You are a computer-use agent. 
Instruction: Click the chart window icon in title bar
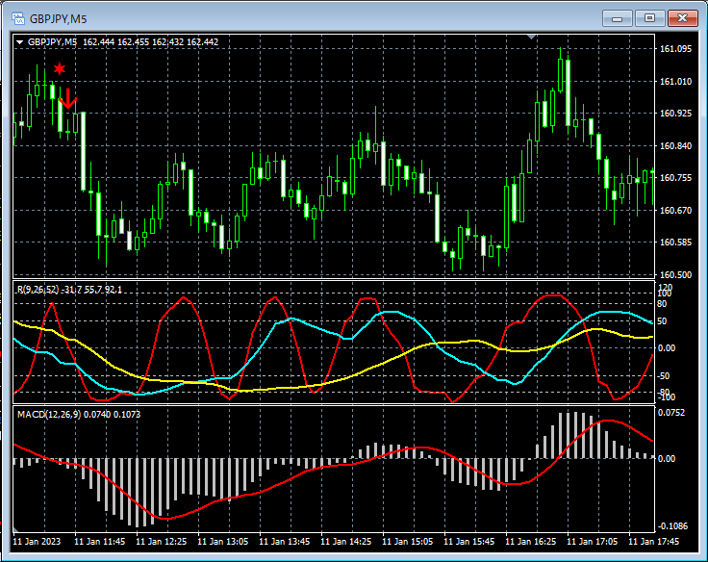click(17, 17)
